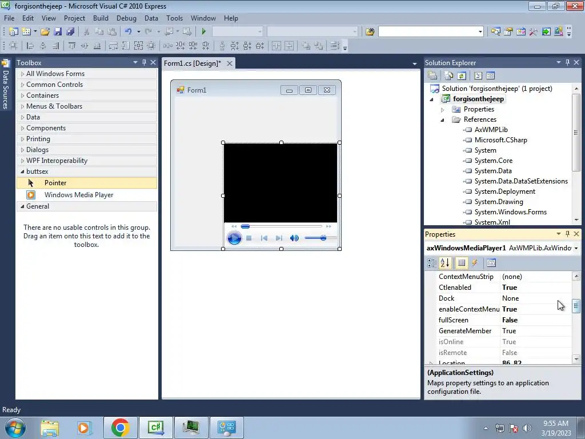Click the Bring to Front icon
This screenshot has width=585, height=439.
click(x=306, y=46)
